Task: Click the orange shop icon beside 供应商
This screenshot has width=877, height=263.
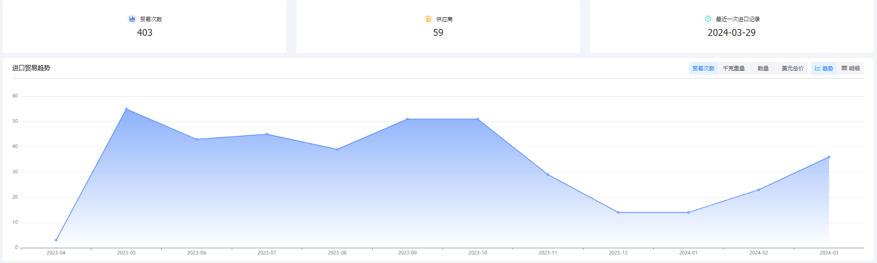Action: [428, 19]
